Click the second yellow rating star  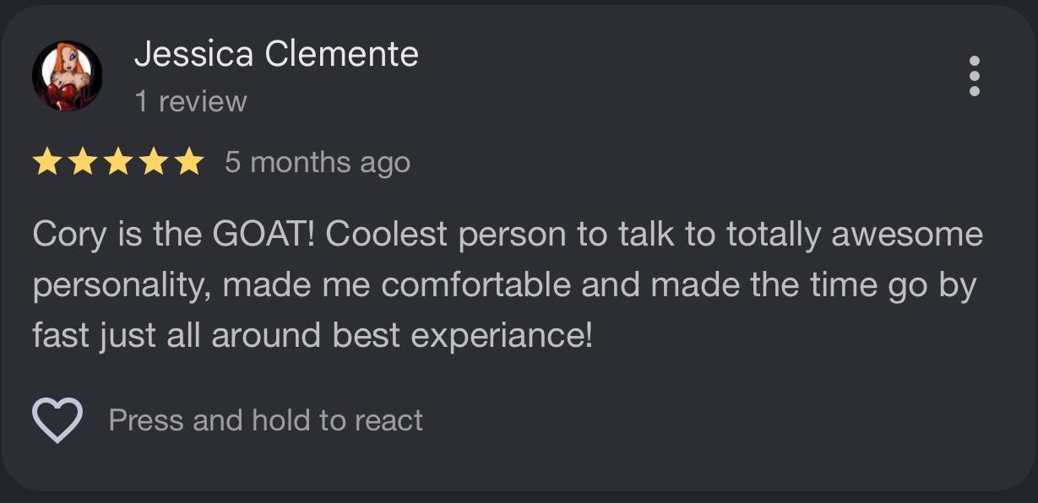83,161
